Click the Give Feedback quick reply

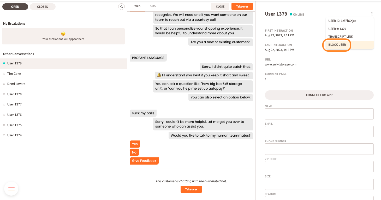[144, 161]
